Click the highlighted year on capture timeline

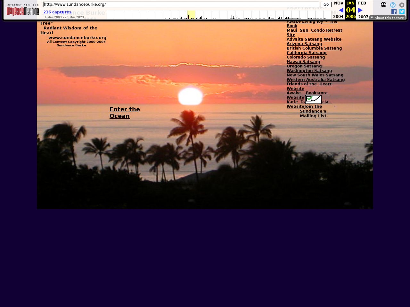[191, 15]
